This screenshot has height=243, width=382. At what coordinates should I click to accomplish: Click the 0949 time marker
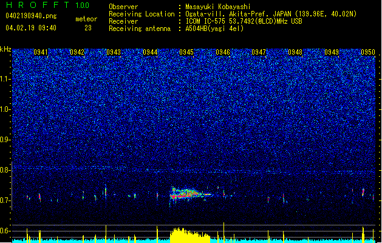click(x=332, y=52)
